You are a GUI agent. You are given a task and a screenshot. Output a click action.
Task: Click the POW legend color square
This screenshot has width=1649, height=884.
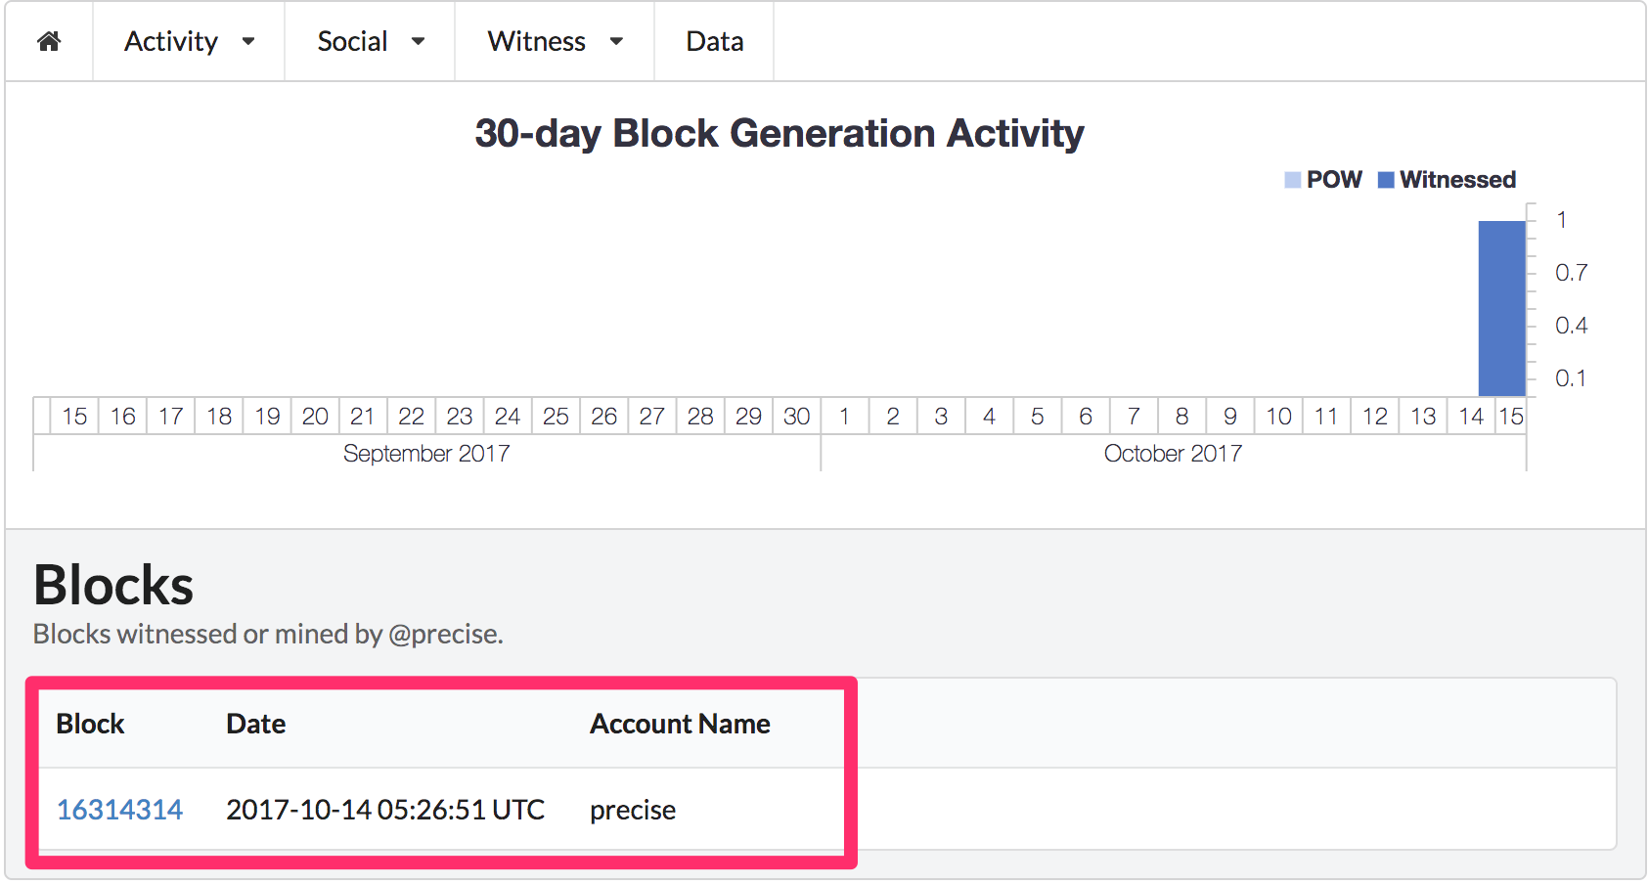1293,179
